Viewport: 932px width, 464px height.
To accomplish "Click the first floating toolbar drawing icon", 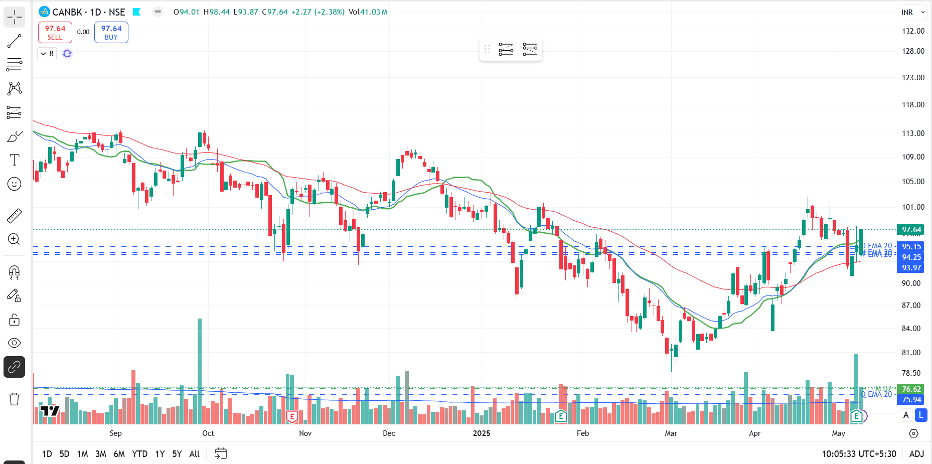I will point(506,49).
